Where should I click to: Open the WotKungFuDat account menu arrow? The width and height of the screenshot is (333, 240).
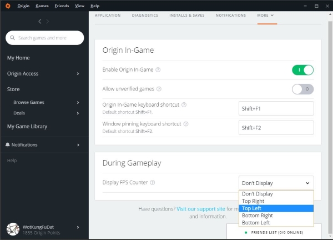[78, 227]
